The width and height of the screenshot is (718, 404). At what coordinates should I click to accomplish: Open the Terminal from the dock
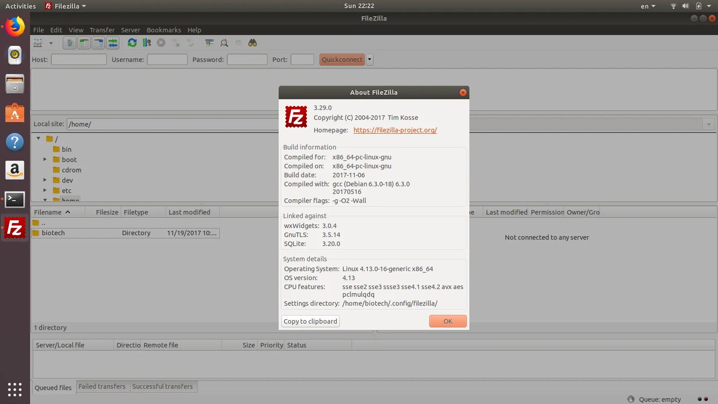point(15,199)
